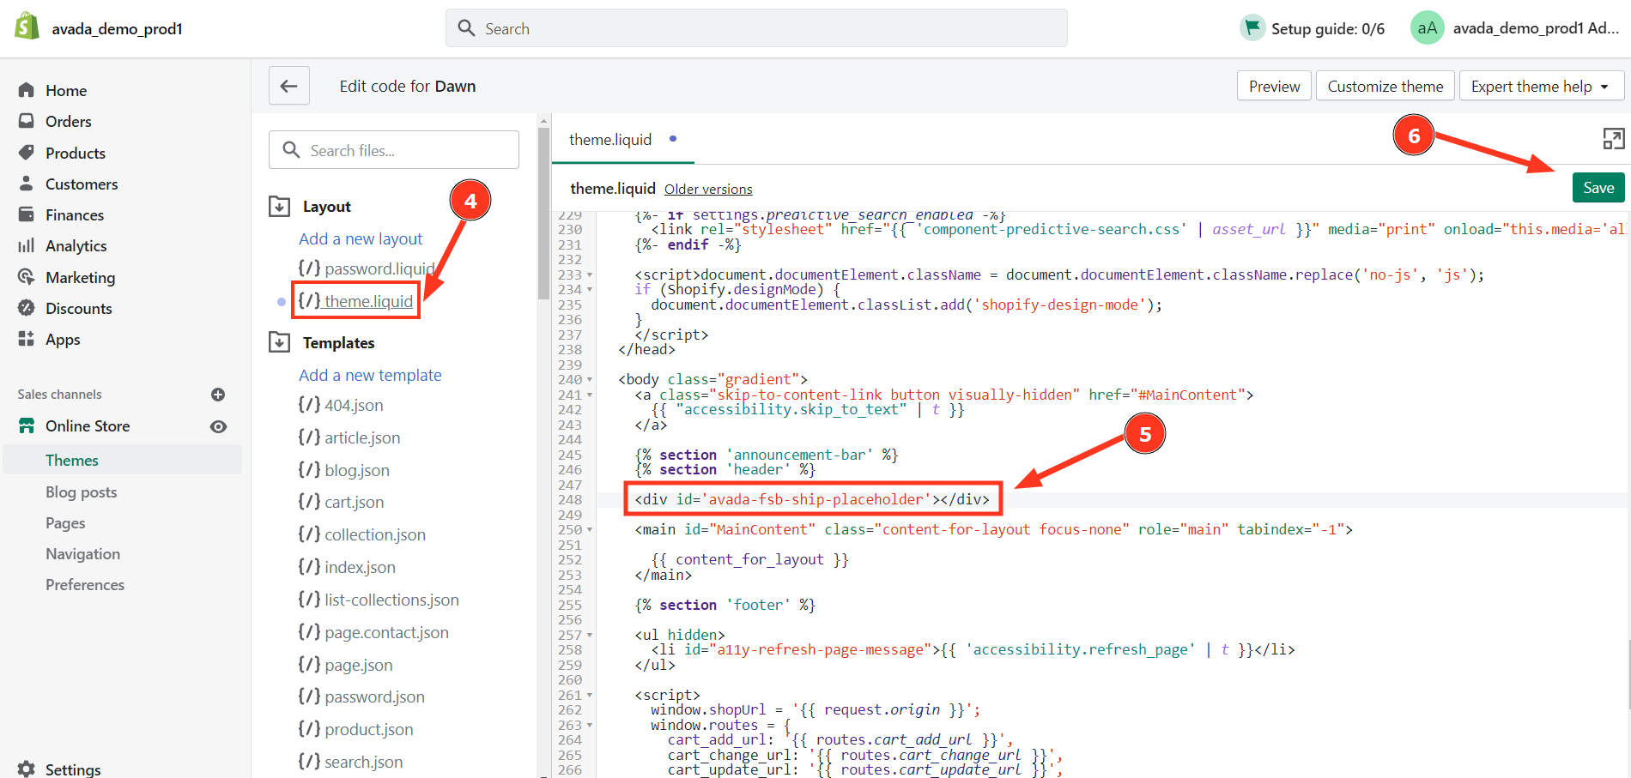
Task: Click Add a new template link
Action: point(370,375)
